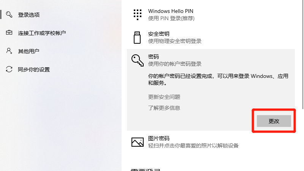
Task: Click the sync arrows icon beside 同步你的设置
Action: [x=9, y=69]
